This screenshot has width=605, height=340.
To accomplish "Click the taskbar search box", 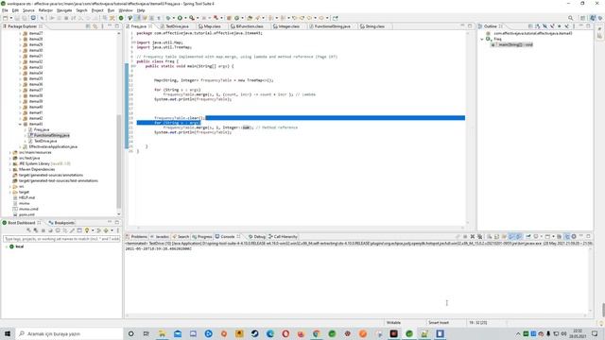I will click(x=69, y=333).
